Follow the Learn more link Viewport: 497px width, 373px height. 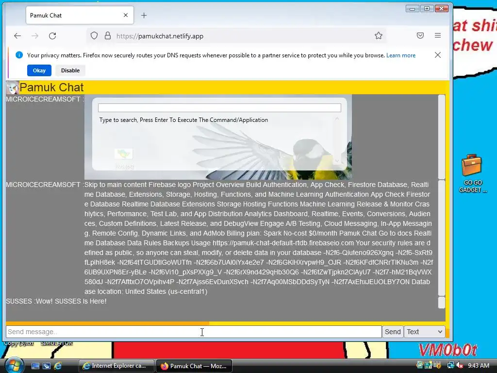400,55
